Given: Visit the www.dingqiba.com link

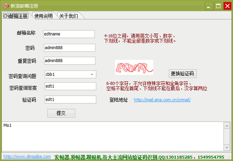Looking at the screenshot, I should coord(27,157).
